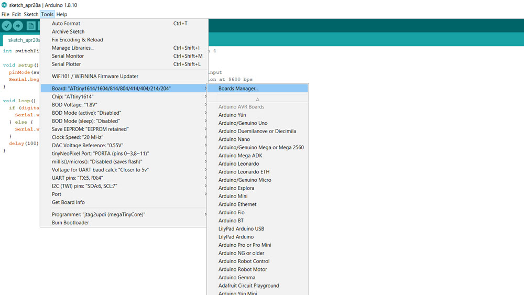Expand BOD Mode (sleep) submenu
This screenshot has width=524, height=295.
[x=124, y=121]
